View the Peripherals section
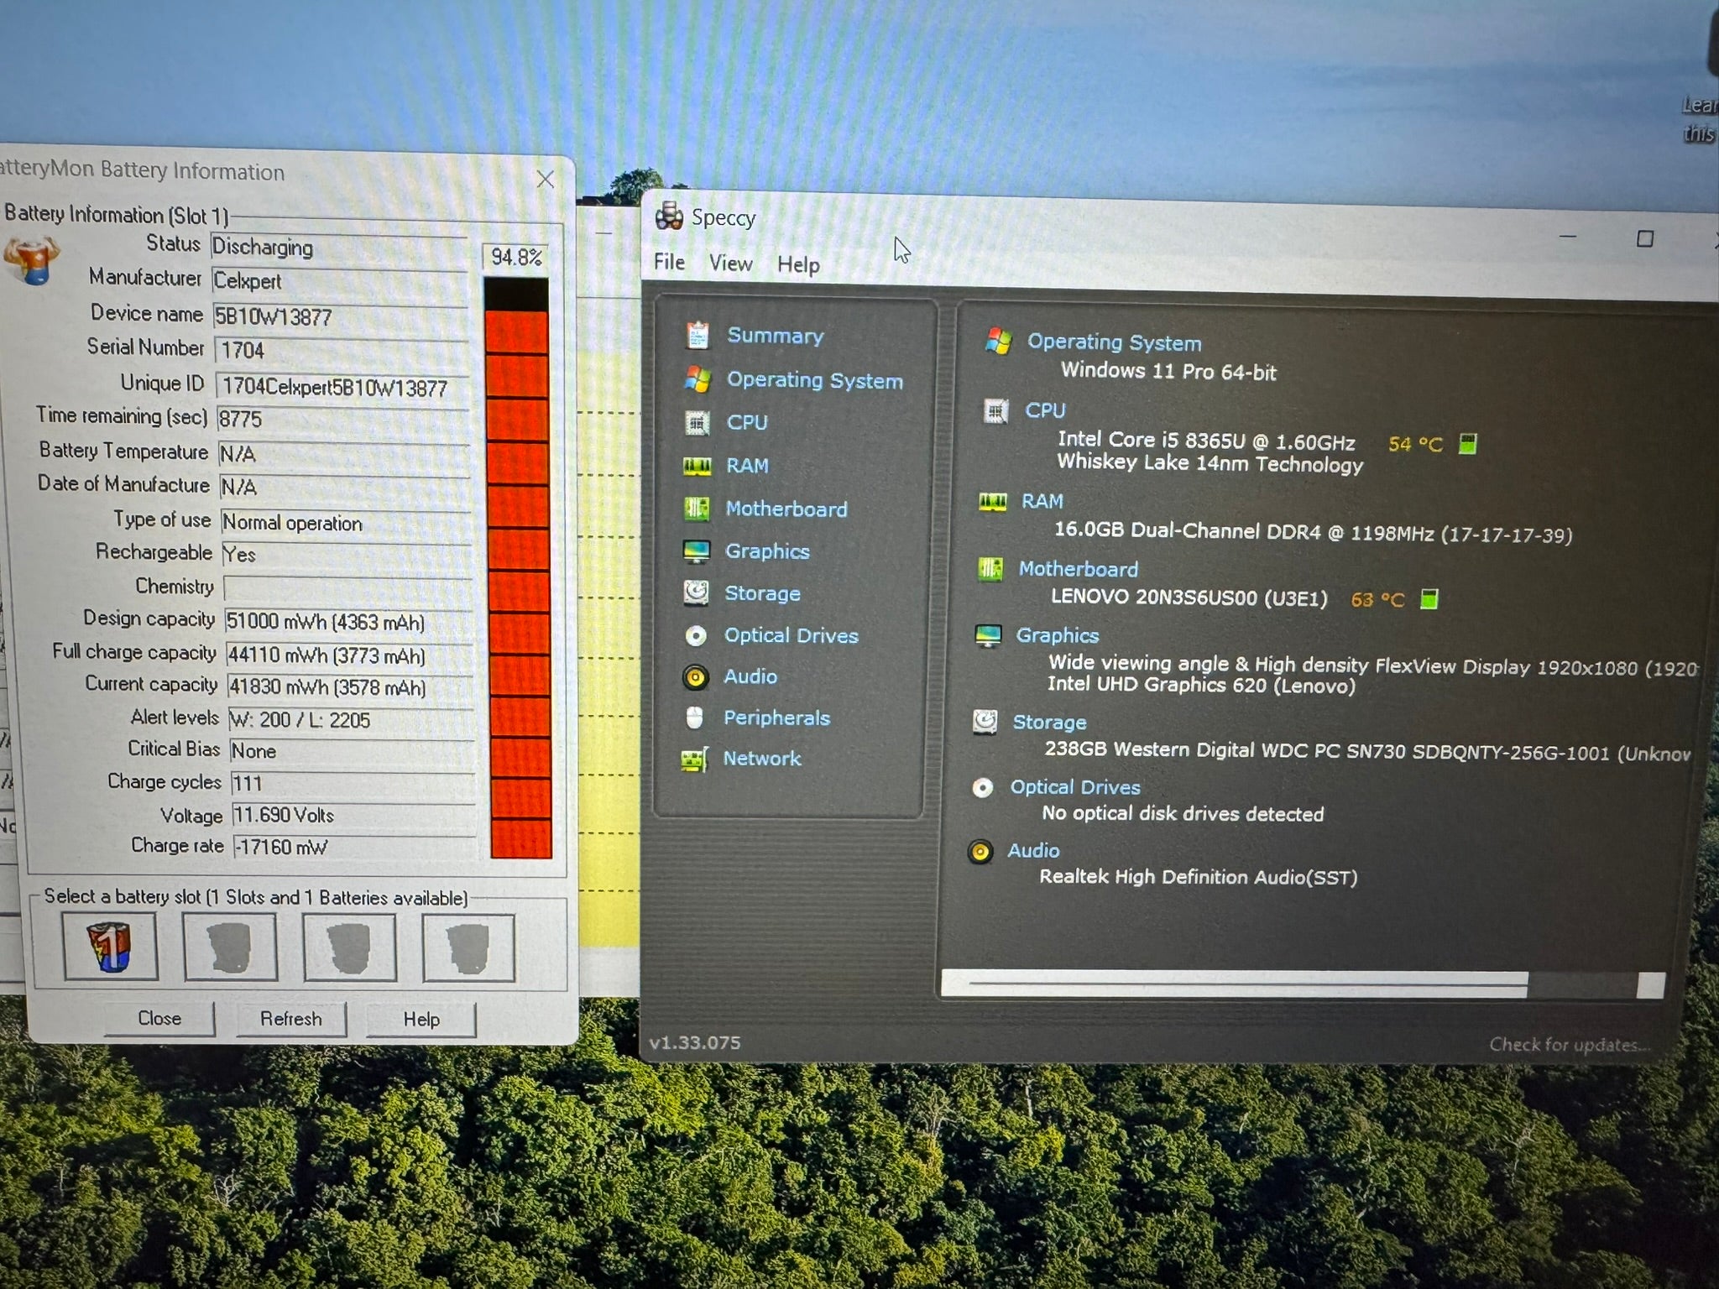 [x=776, y=718]
